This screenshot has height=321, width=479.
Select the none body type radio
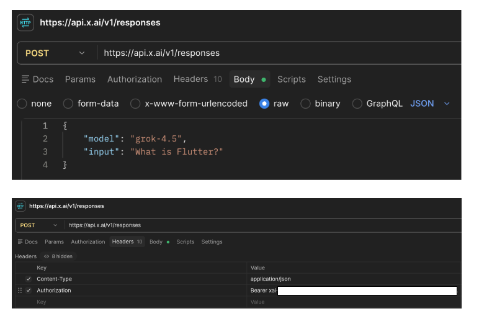(x=22, y=104)
